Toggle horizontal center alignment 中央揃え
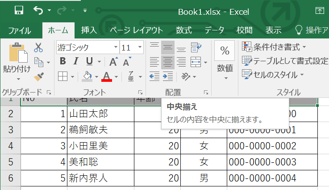 [168, 62]
